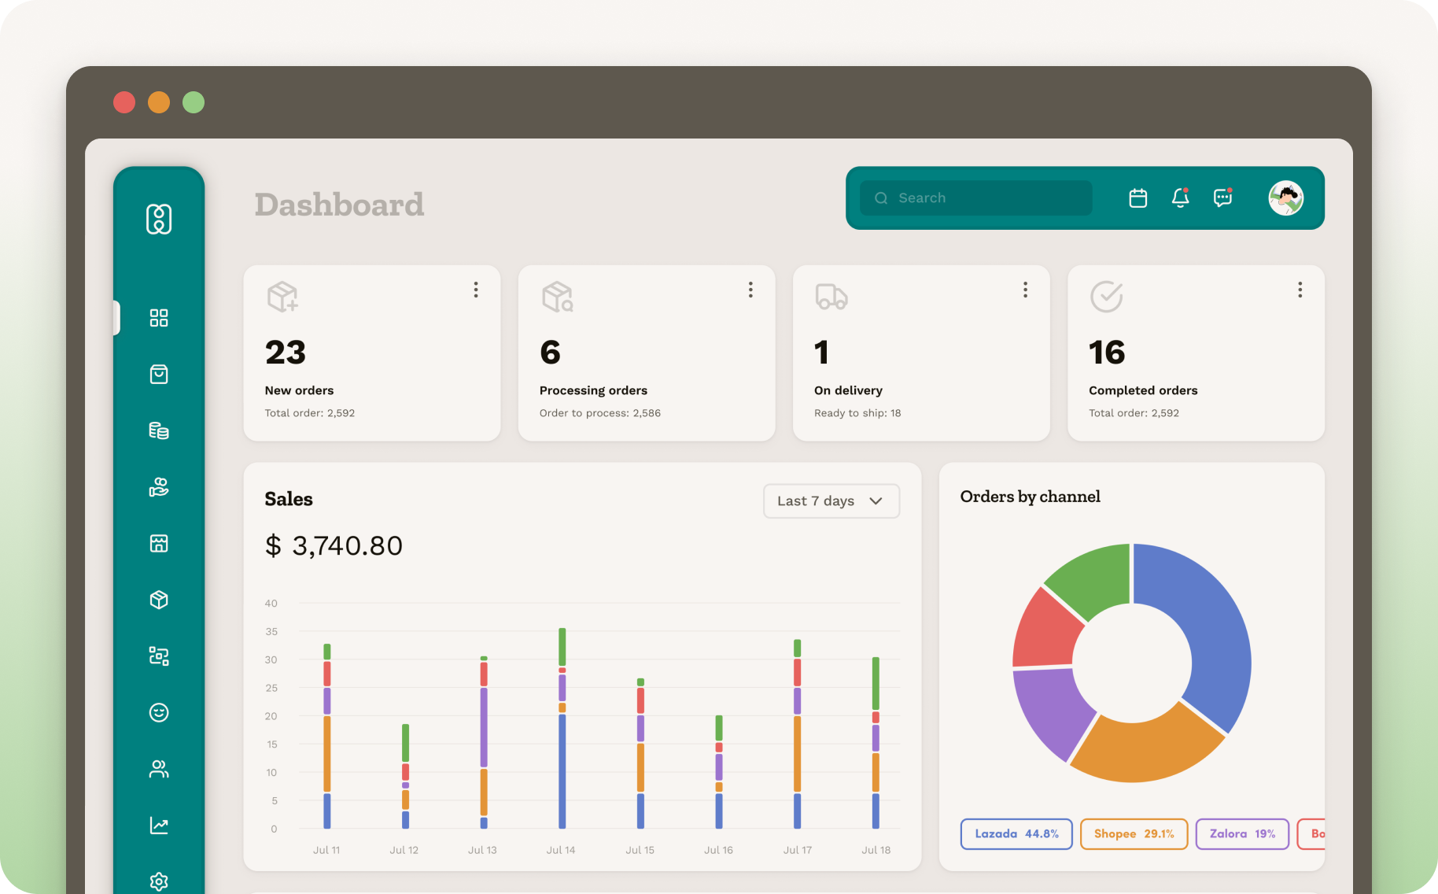Open New orders card options menu

point(476,290)
